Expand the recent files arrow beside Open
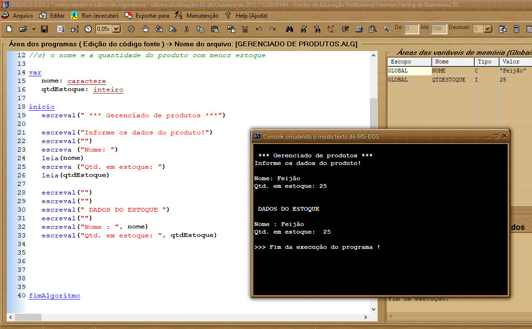This screenshot has height=329, width=532. (33, 29)
